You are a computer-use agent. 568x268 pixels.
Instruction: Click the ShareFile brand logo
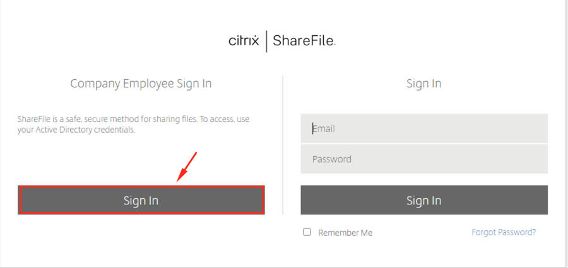coord(304,42)
